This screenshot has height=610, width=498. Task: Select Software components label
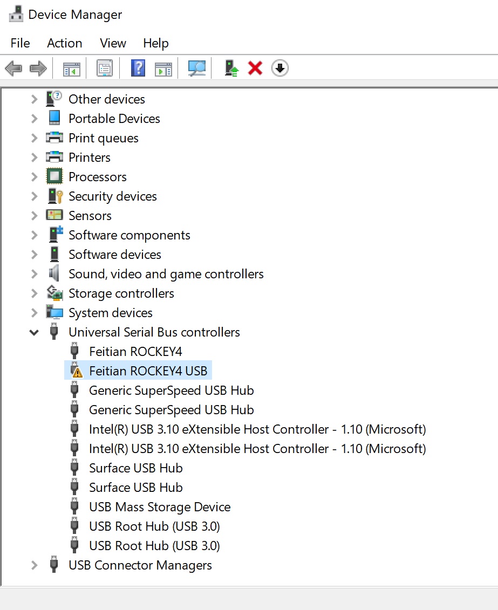pos(129,235)
